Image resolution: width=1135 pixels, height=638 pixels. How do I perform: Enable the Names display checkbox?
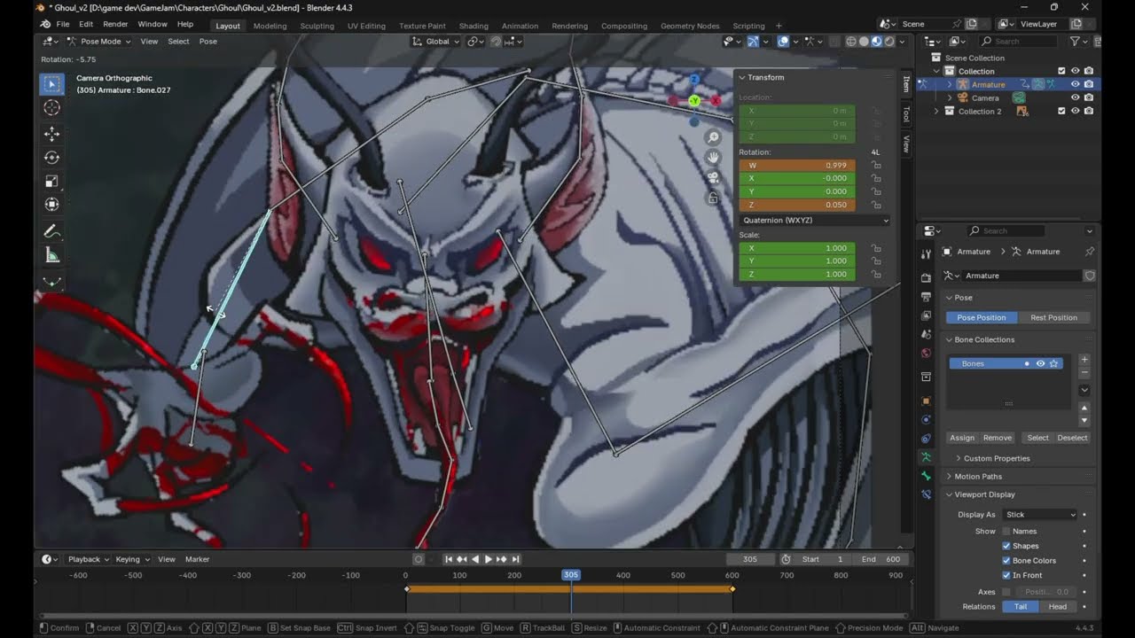(x=1006, y=532)
